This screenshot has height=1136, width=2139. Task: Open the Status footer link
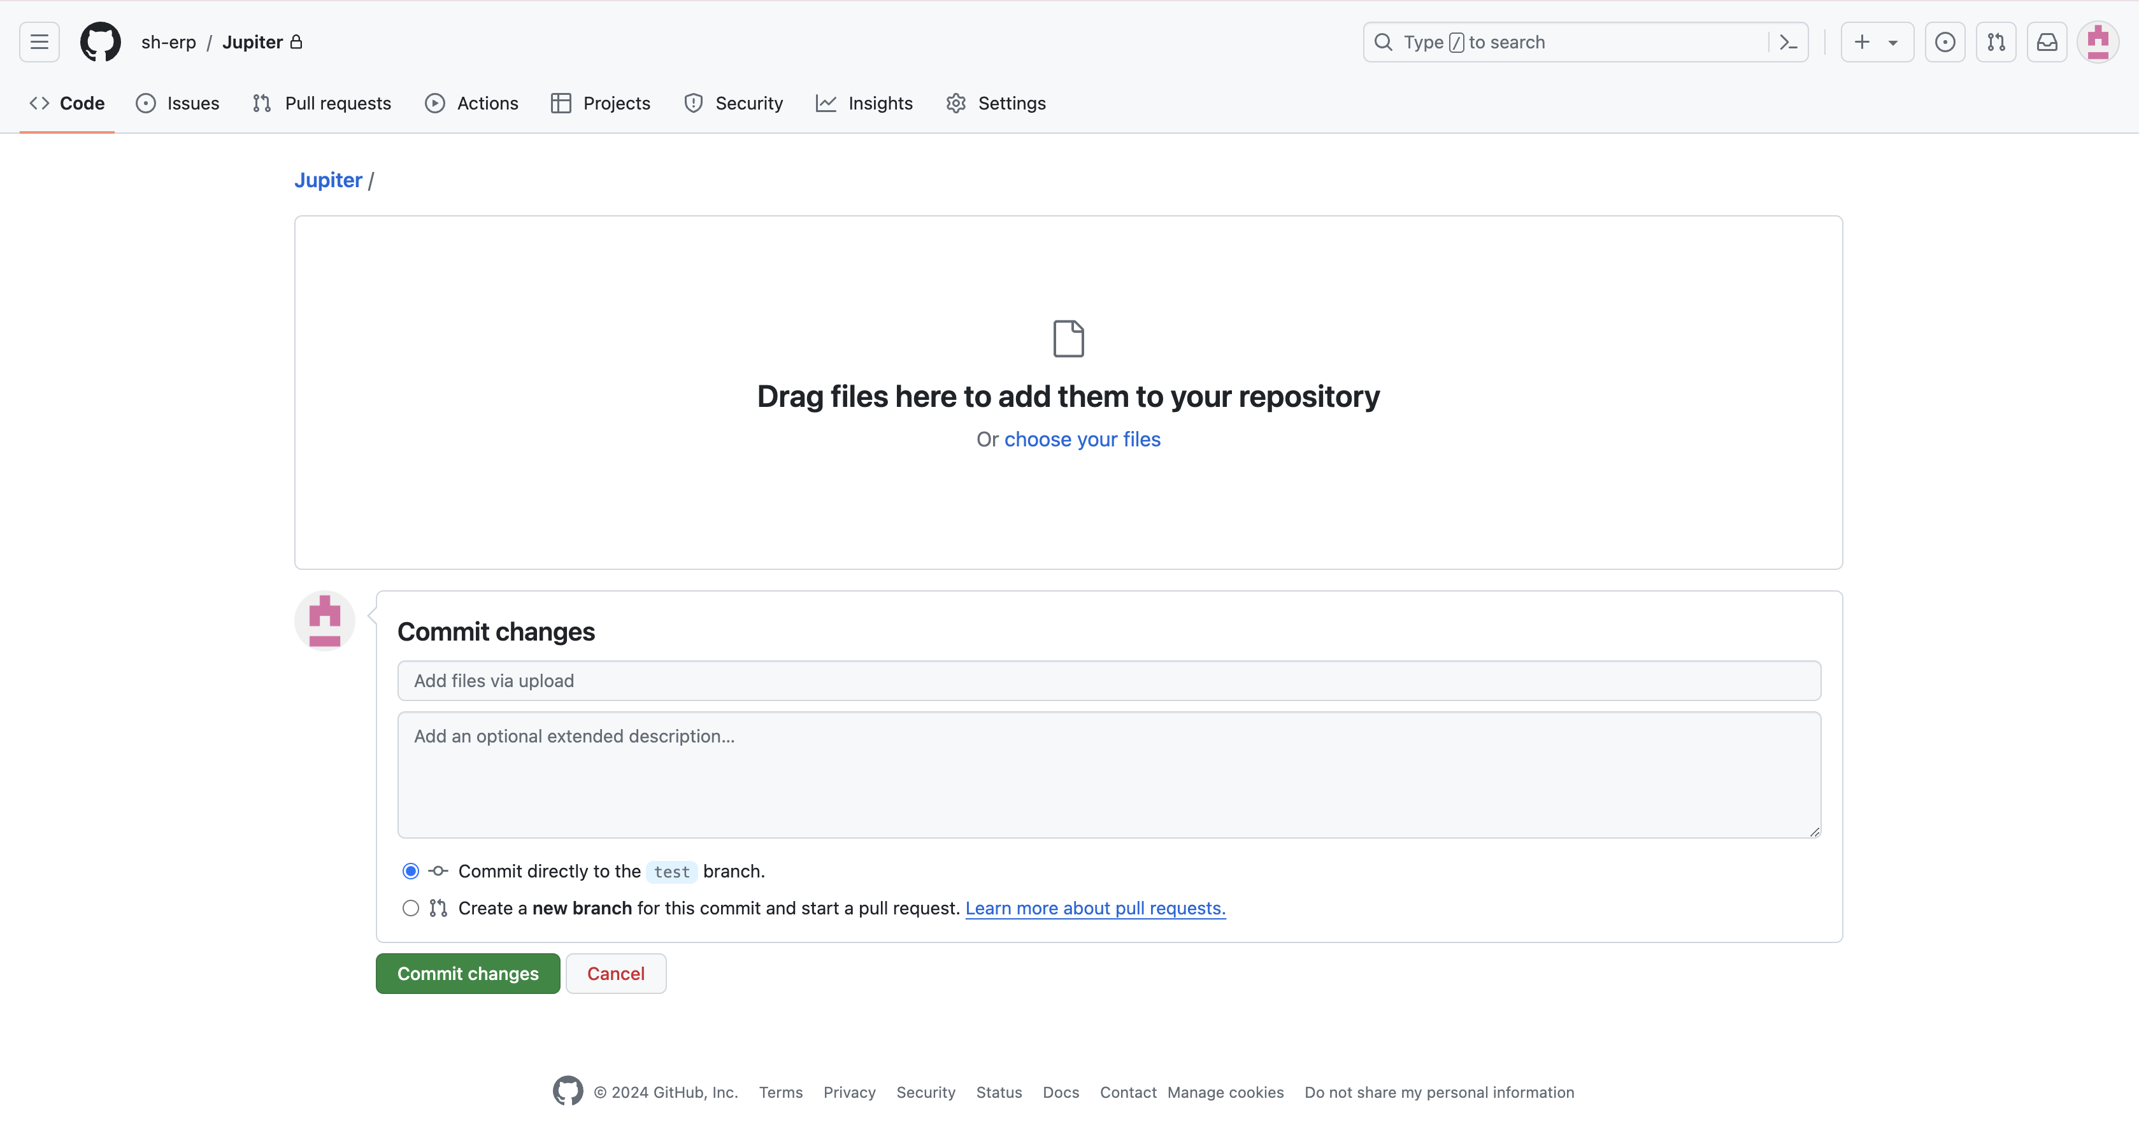[999, 1092]
